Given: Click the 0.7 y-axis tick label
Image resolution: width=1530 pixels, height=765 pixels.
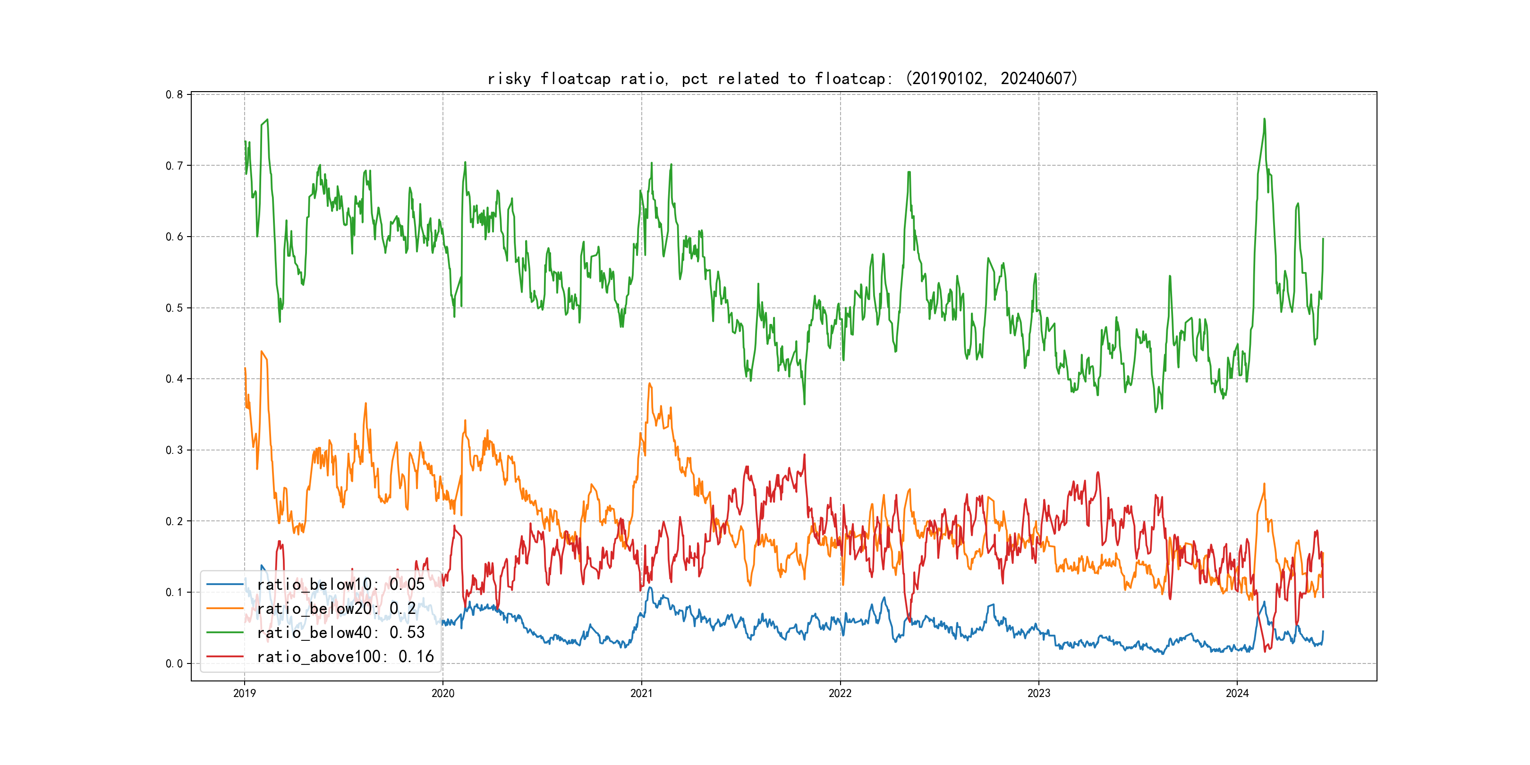Looking at the screenshot, I should click(174, 166).
